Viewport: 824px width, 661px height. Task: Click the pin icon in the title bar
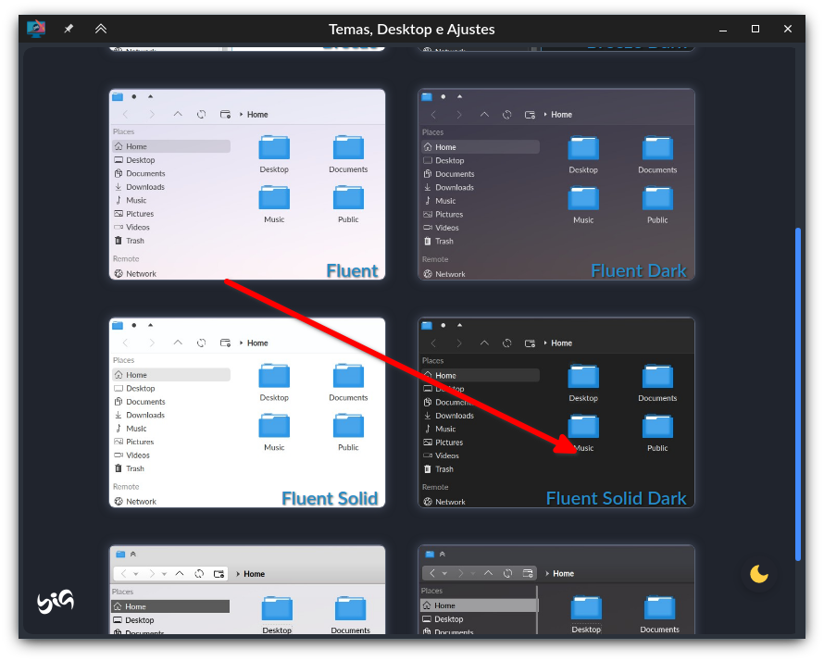[69, 29]
